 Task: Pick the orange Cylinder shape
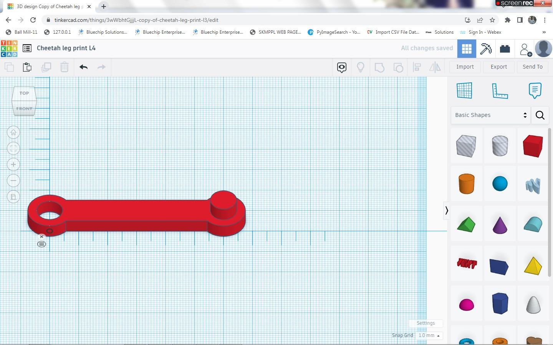[x=466, y=184]
